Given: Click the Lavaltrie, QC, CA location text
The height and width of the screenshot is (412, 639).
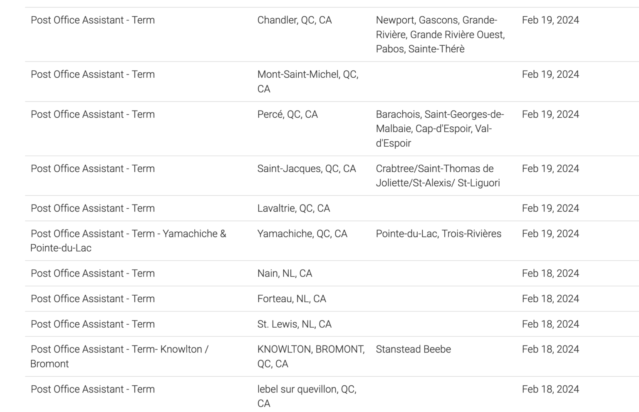Looking at the screenshot, I should (293, 208).
